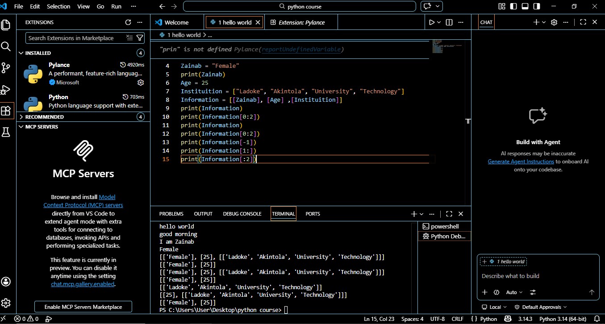Switch to the Problems panel tab

[171, 214]
